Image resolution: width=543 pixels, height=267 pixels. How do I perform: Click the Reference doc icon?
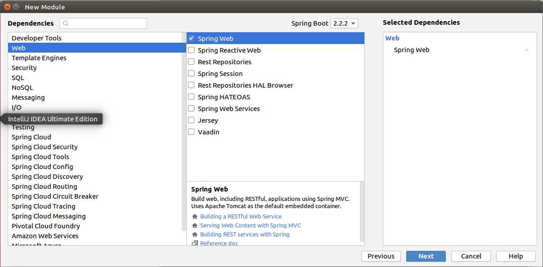coord(195,243)
